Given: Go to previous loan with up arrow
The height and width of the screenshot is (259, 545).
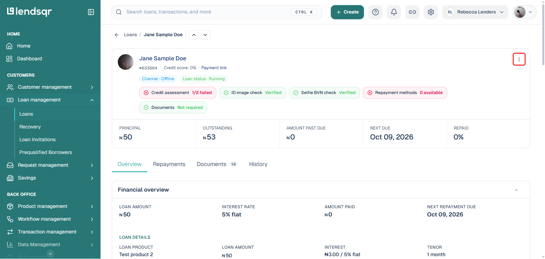Looking at the screenshot, I should point(194,35).
